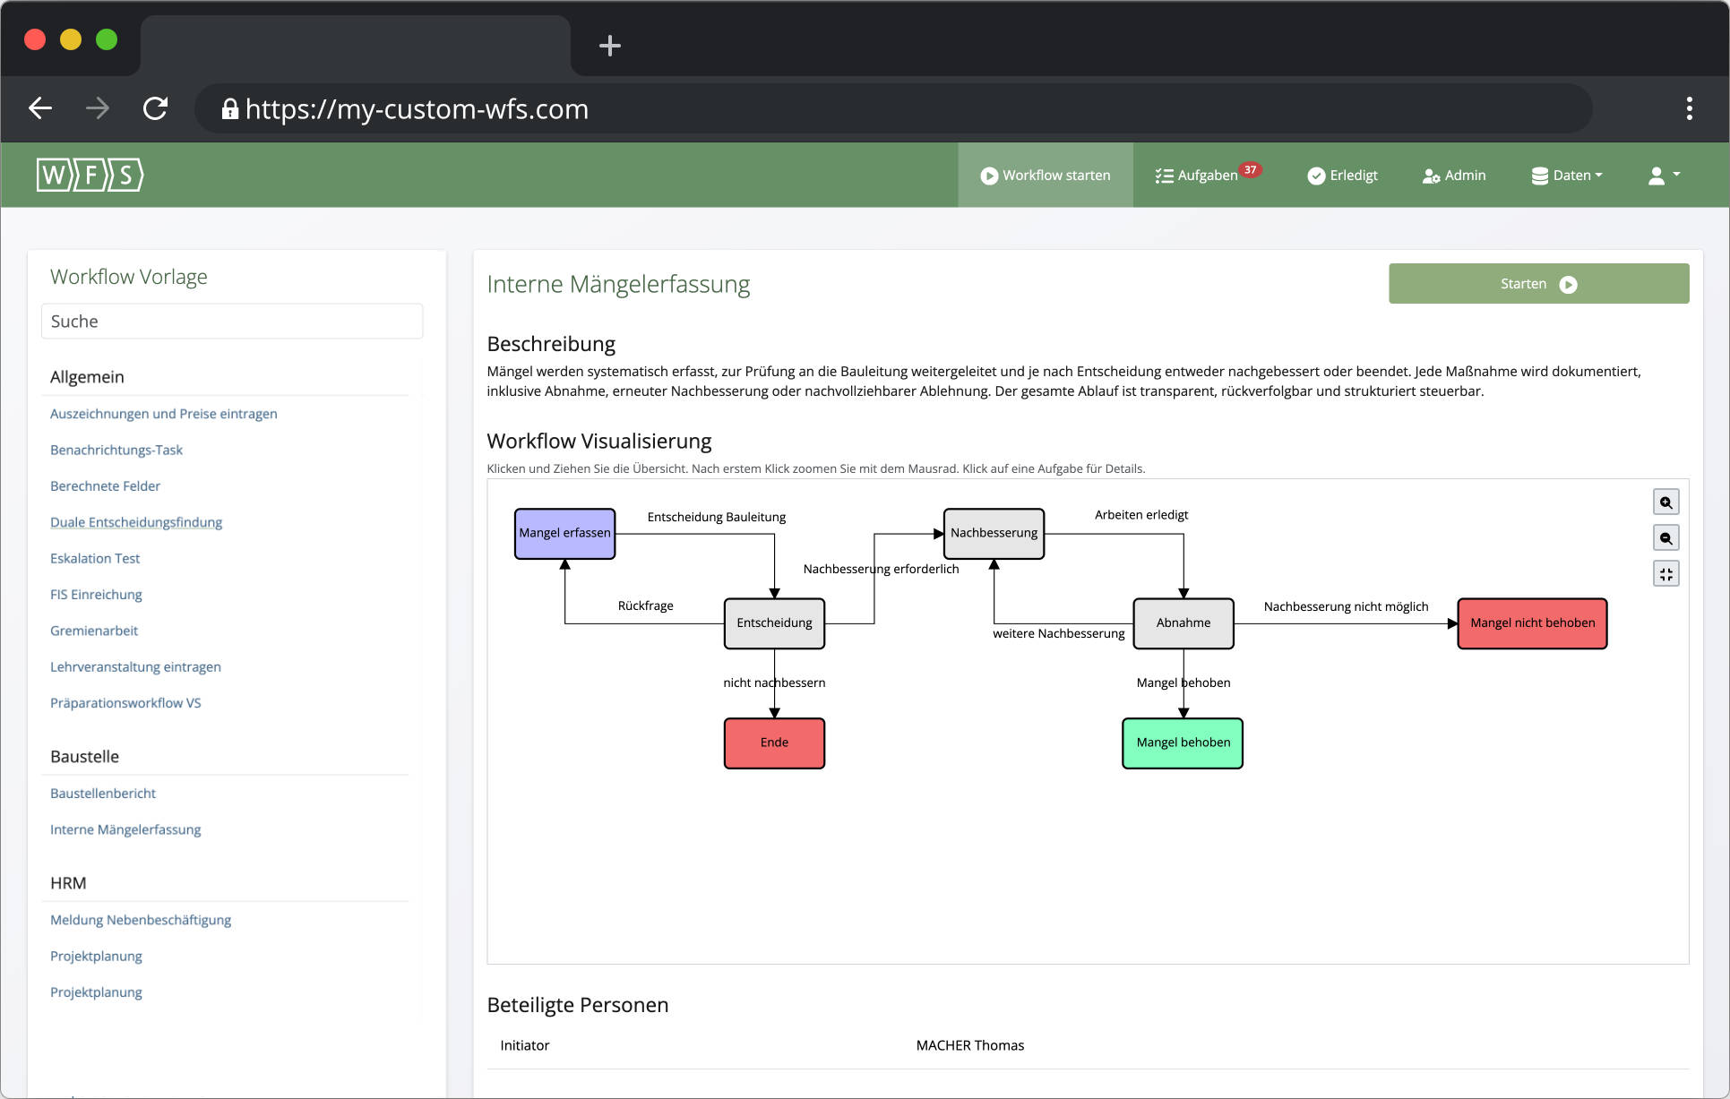Reload the page with browser refresh icon
Image resolution: width=1730 pixels, height=1099 pixels.
coord(156,109)
